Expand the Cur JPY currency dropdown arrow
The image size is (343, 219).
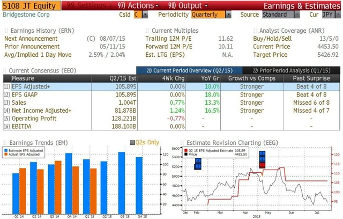tap(338, 14)
